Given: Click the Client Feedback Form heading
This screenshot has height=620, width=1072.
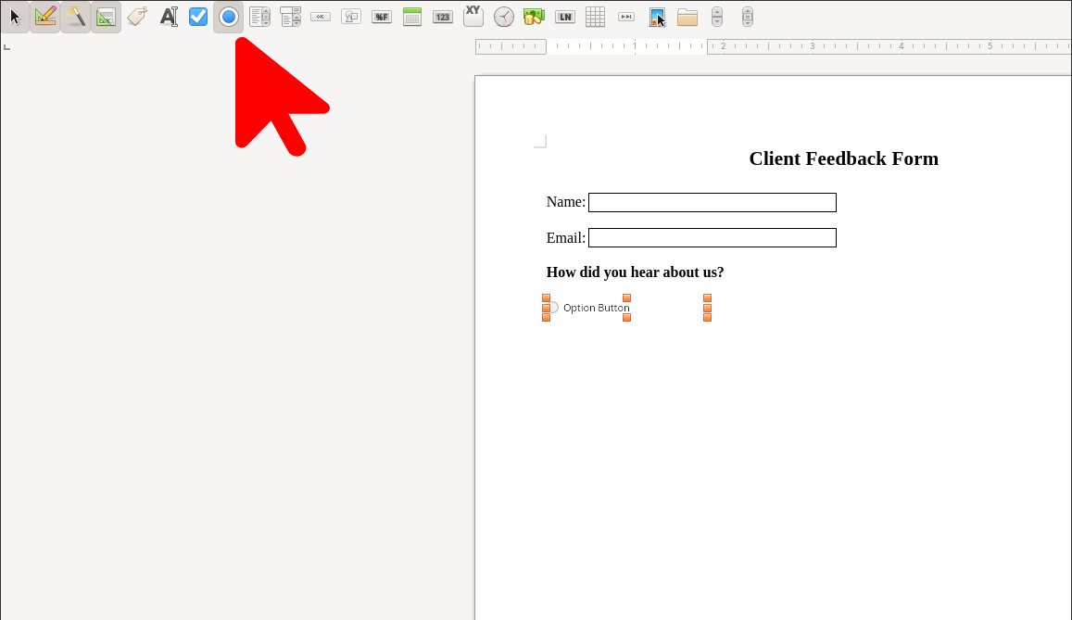Looking at the screenshot, I should [844, 158].
